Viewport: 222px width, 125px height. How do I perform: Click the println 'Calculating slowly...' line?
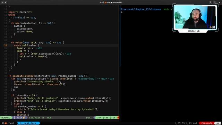[37, 82]
